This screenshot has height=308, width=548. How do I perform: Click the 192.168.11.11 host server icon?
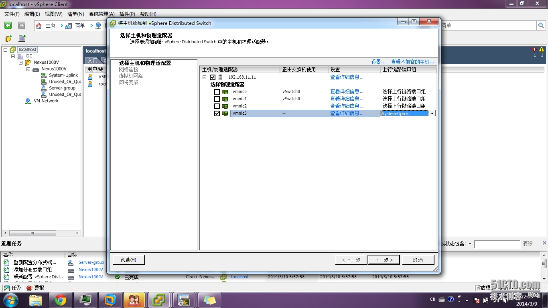click(220, 77)
